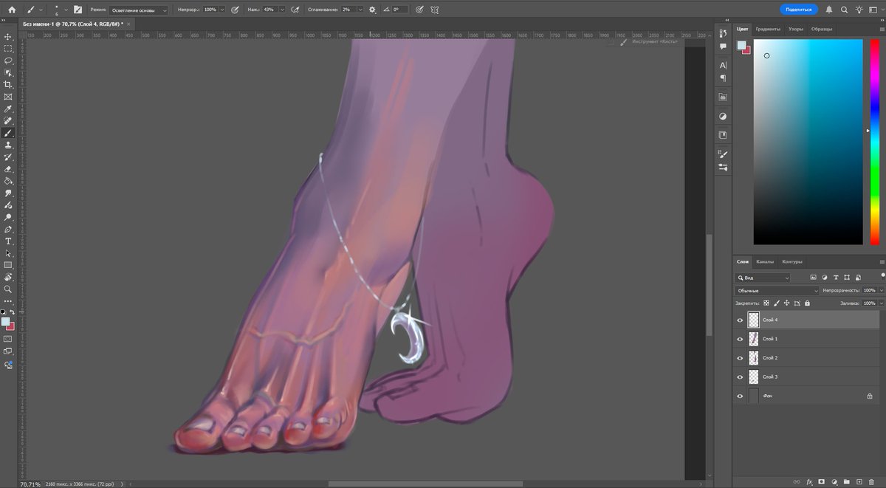Select the Clone Stamp tool
This screenshot has width=886, height=488.
[x=8, y=145]
